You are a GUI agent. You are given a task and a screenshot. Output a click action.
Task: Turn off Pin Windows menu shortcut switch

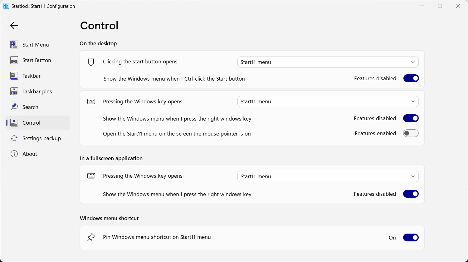pos(411,238)
